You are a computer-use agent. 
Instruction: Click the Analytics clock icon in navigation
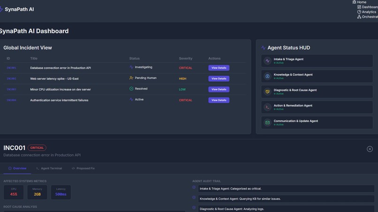[x=359, y=12]
